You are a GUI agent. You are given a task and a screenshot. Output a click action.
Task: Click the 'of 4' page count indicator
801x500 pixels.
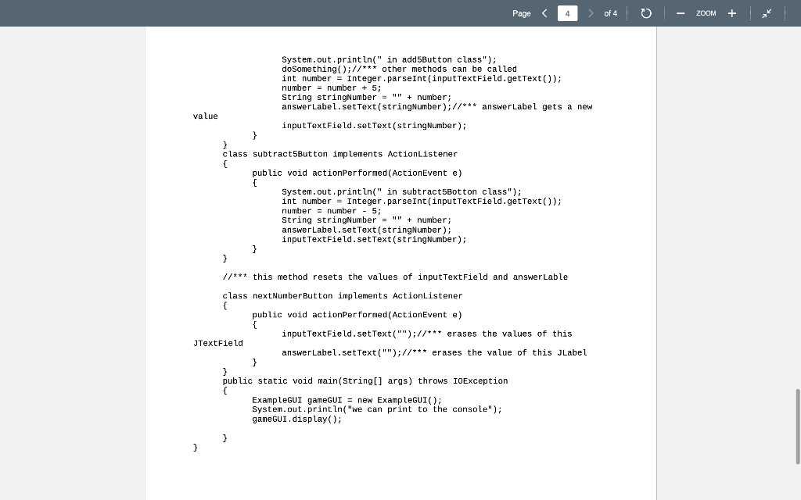click(610, 13)
